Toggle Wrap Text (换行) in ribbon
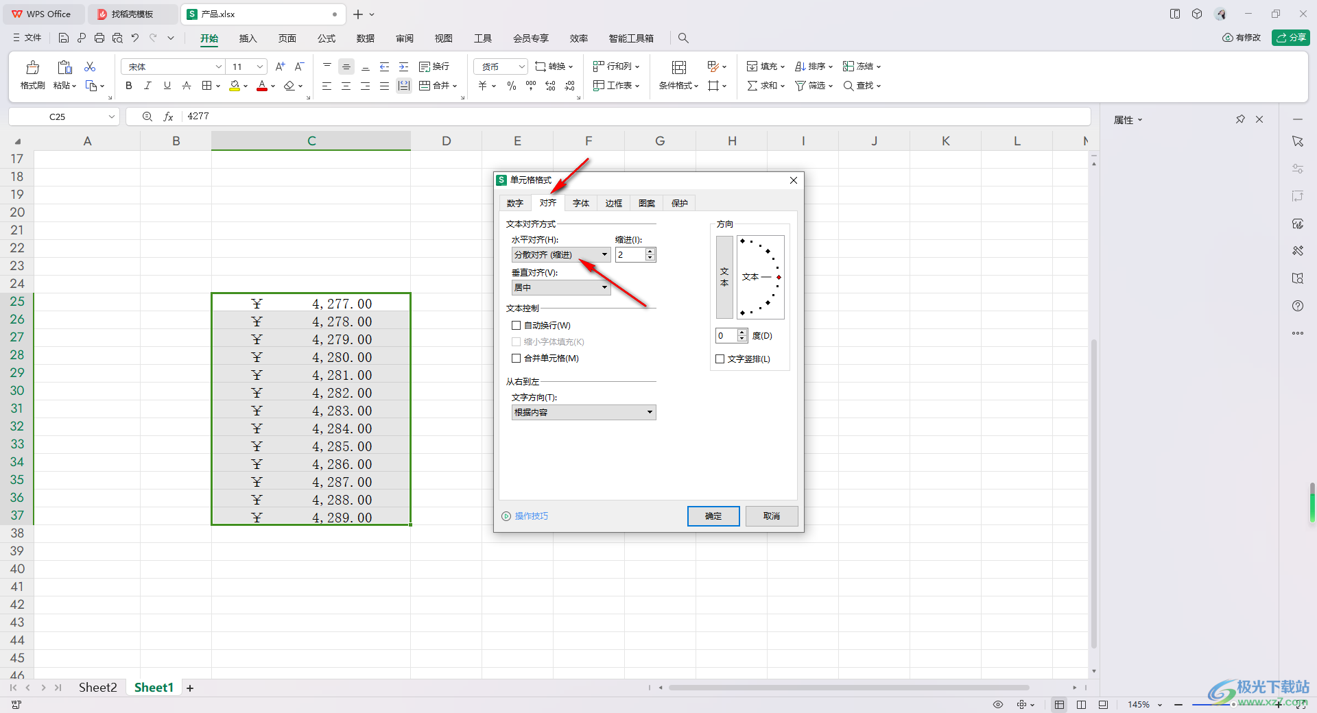Viewport: 1317px width, 713px height. coord(434,67)
